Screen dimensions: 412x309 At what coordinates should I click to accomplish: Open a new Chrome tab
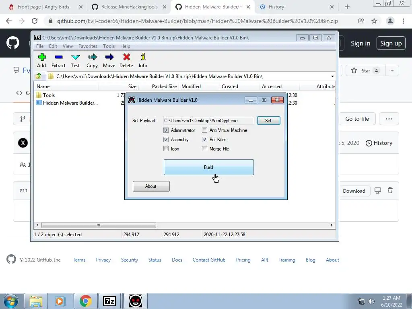coord(347,7)
